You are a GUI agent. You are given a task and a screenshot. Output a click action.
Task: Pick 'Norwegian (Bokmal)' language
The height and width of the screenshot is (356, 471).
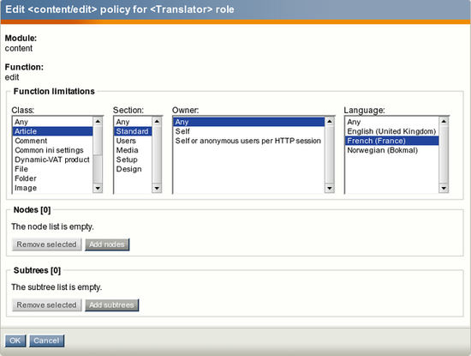tap(391, 150)
